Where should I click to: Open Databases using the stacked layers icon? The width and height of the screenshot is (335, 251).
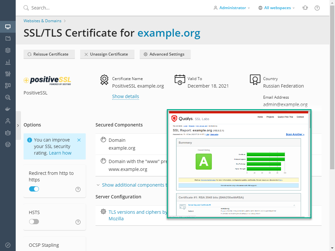click(8, 50)
